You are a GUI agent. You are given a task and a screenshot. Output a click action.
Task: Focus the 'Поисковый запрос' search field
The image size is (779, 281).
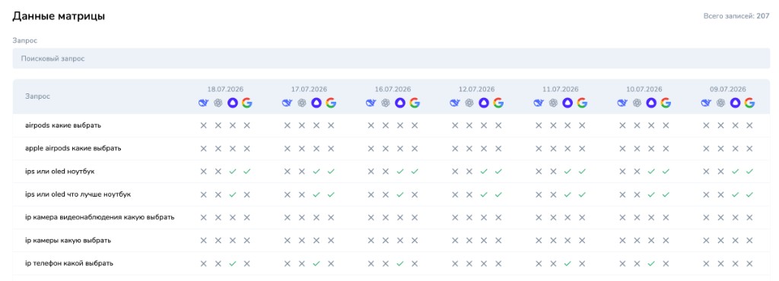pyautogui.click(x=391, y=58)
